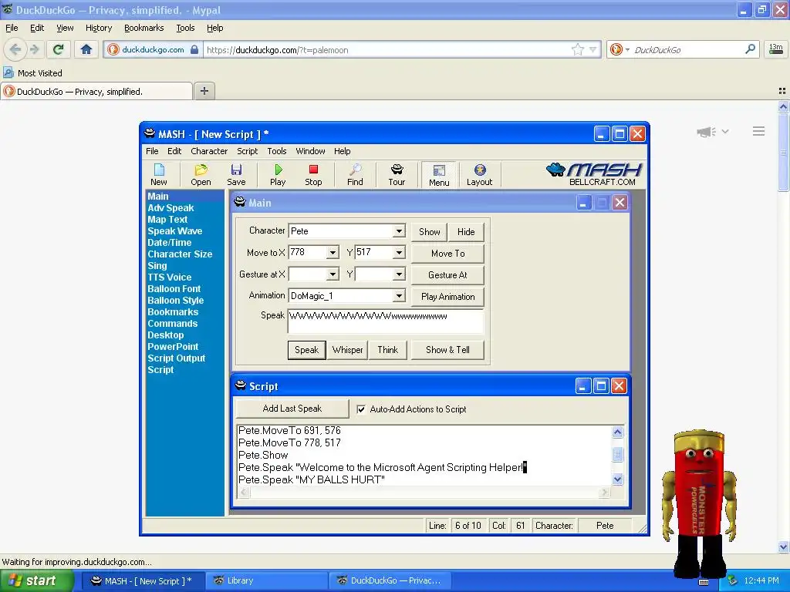The image size is (790, 592).
Task: Open the DuckDuckGo page hamburger menu
Action: coord(759,131)
